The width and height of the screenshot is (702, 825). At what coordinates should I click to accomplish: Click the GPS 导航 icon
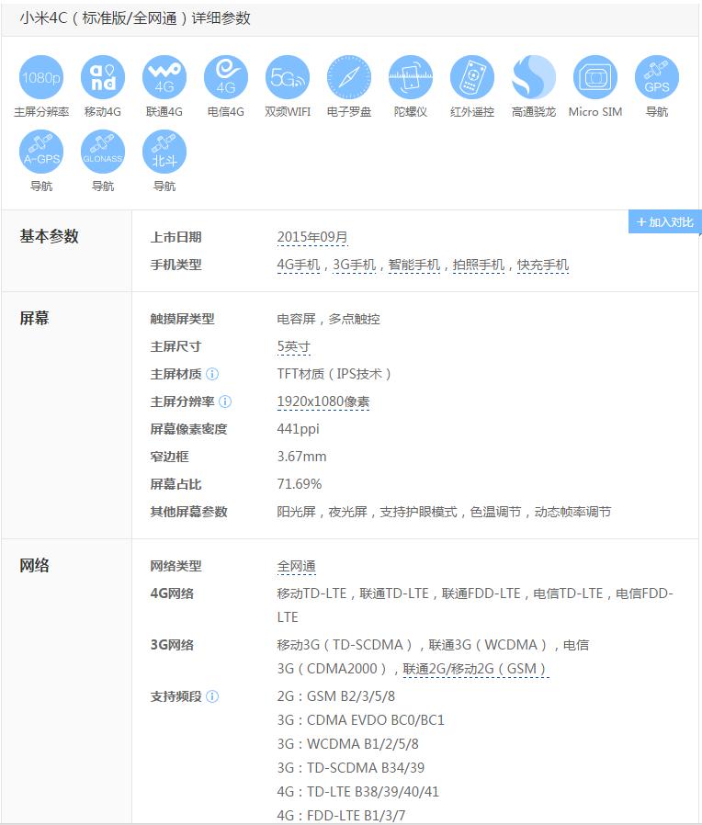tap(657, 77)
